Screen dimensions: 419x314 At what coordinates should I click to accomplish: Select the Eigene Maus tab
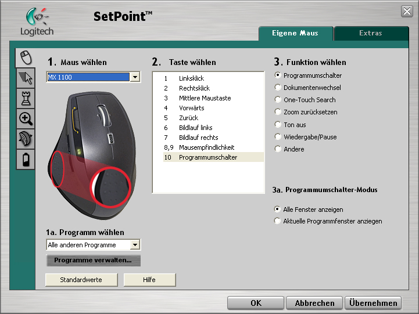[295, 34]
